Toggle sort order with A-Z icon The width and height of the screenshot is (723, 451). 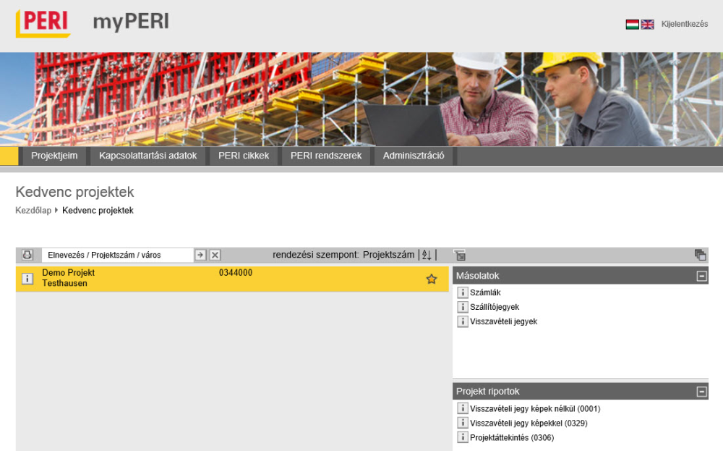pos(427,255)
